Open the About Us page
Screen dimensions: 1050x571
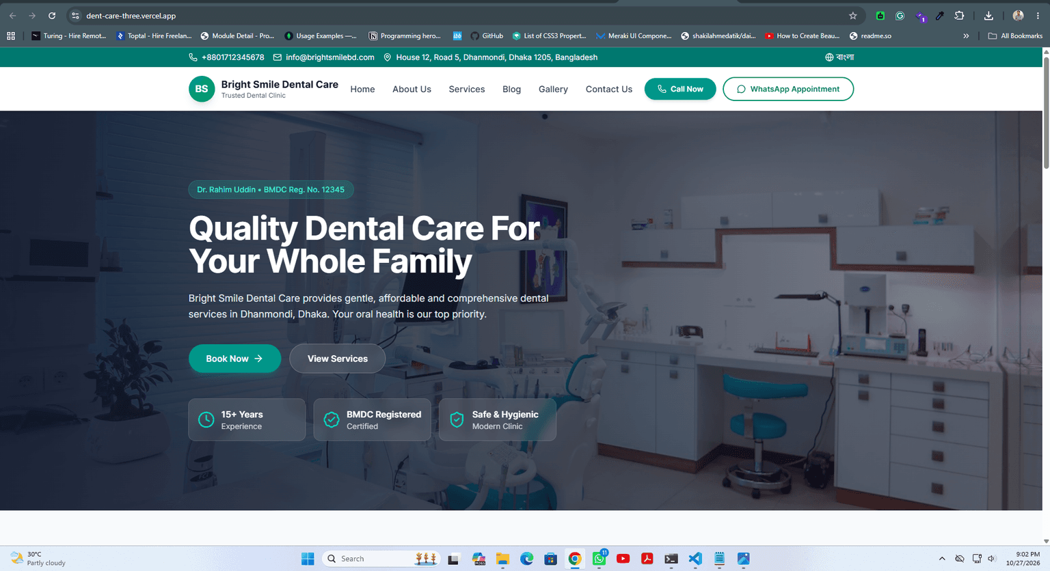coord(412,89)
